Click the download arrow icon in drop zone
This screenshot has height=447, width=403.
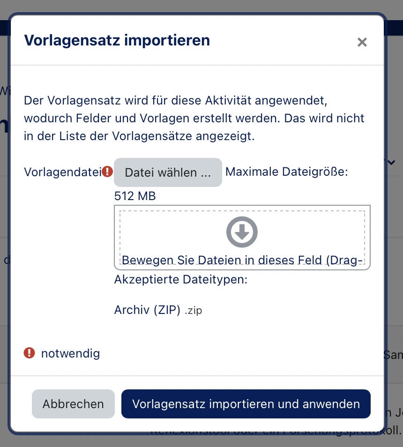pyautogui.click(x=242, y=232)
